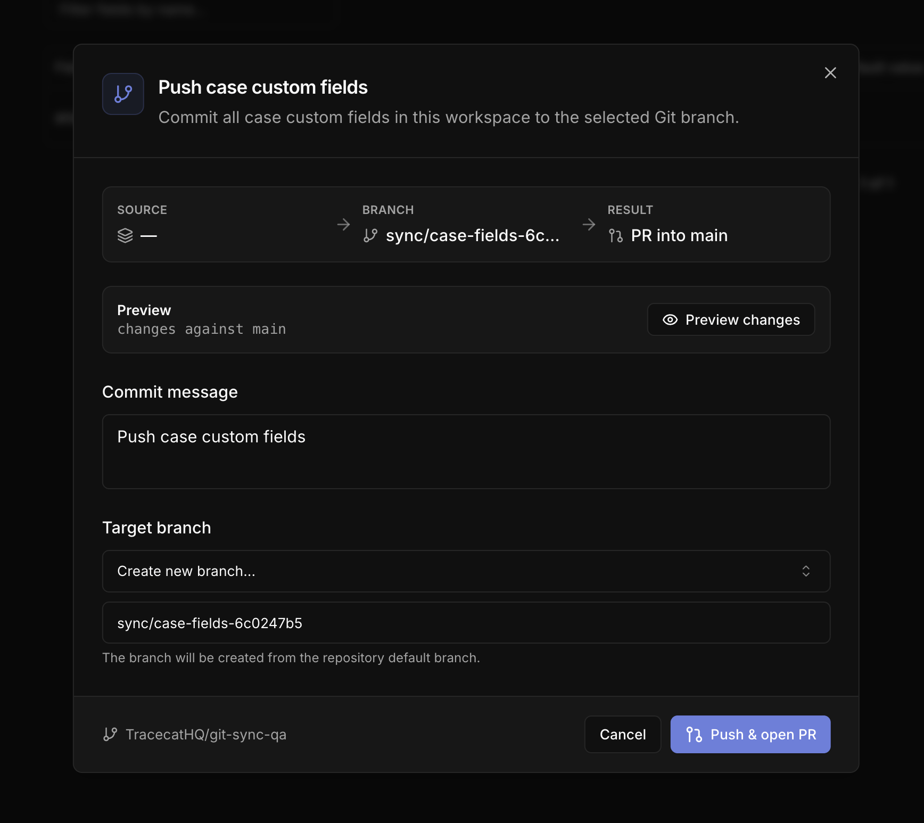
Task: Click the git branch icon beside the dialog title
Action: (123, 94)
